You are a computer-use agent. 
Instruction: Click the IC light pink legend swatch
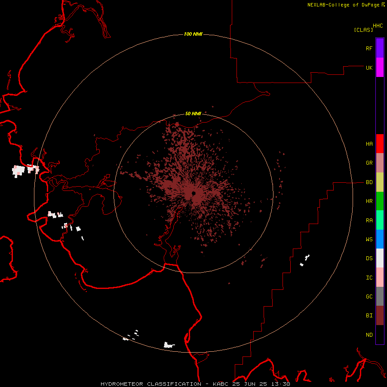pyautogui.click(x=380, y=277)
